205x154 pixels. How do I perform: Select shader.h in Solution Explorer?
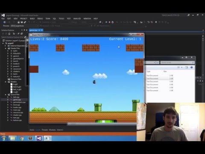pyautogui.click(x=16, y=71)
